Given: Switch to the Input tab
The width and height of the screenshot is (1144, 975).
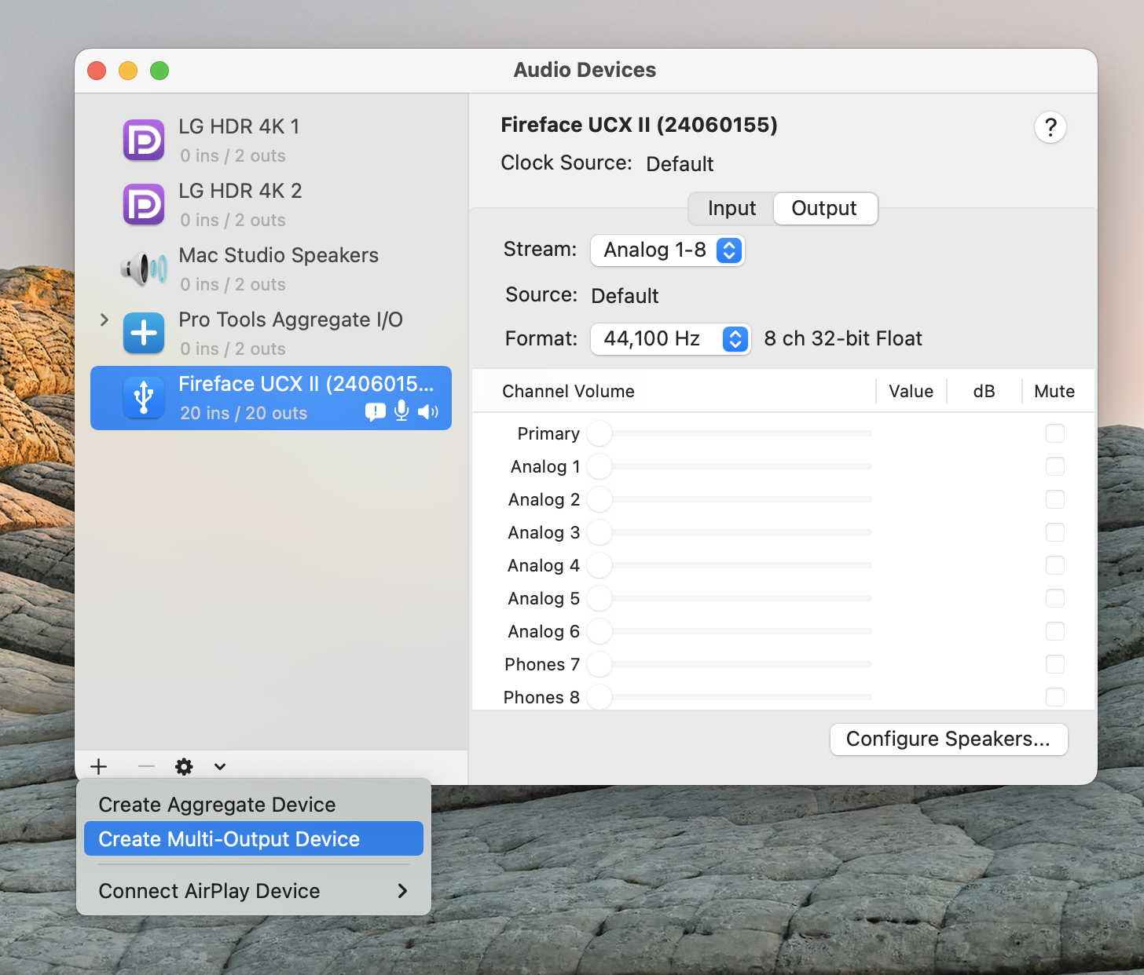Looking at the screenshot, I should pyautogui.click(x=731, y=208).
